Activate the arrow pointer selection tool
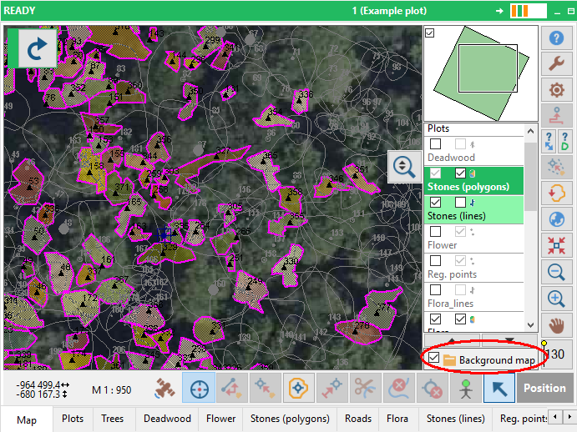Screen dimensions: 577x432 click(498, 388)
